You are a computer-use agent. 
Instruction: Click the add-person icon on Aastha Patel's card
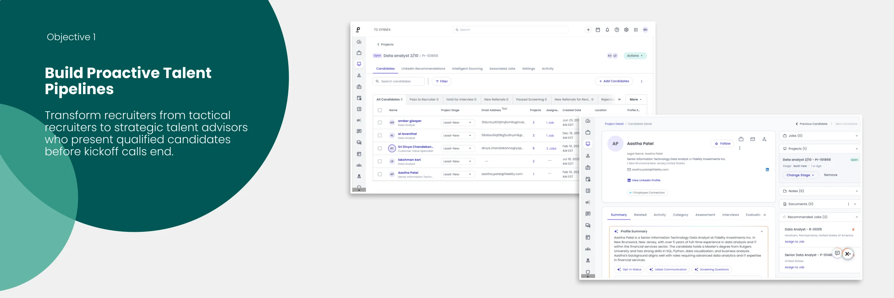764,139
